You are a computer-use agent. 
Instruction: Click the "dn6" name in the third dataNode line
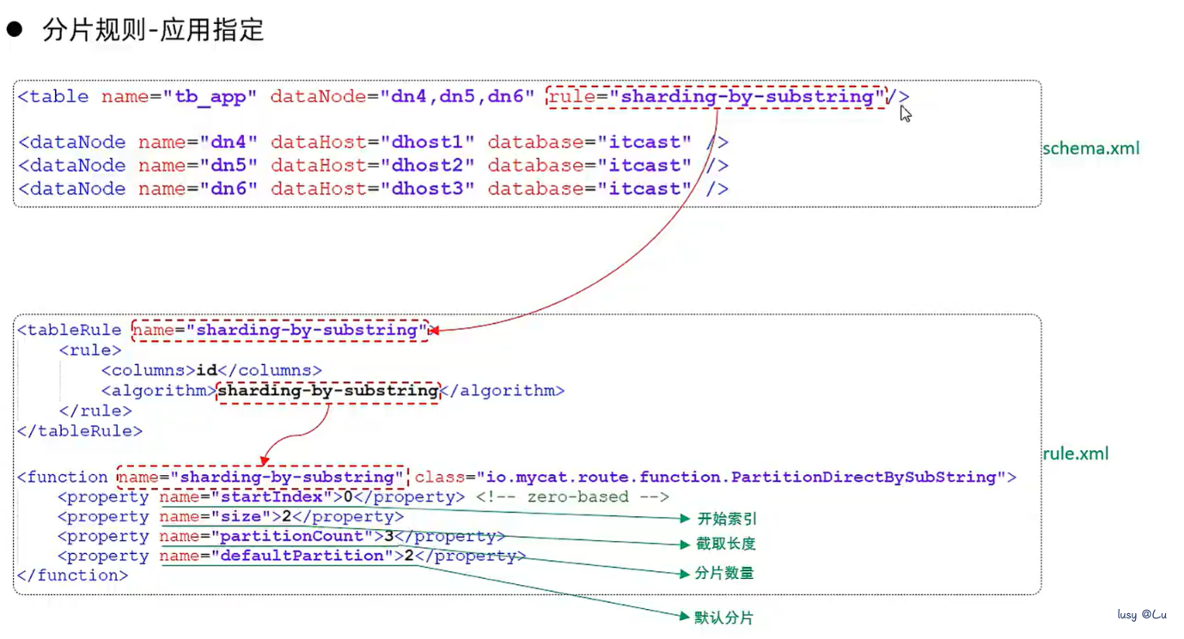(x=229, y=189)
